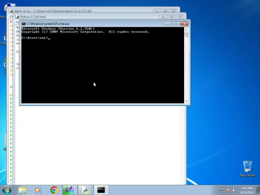Click the cmd scrollbar down arrow
260x195 pixels.
[186, 101]
